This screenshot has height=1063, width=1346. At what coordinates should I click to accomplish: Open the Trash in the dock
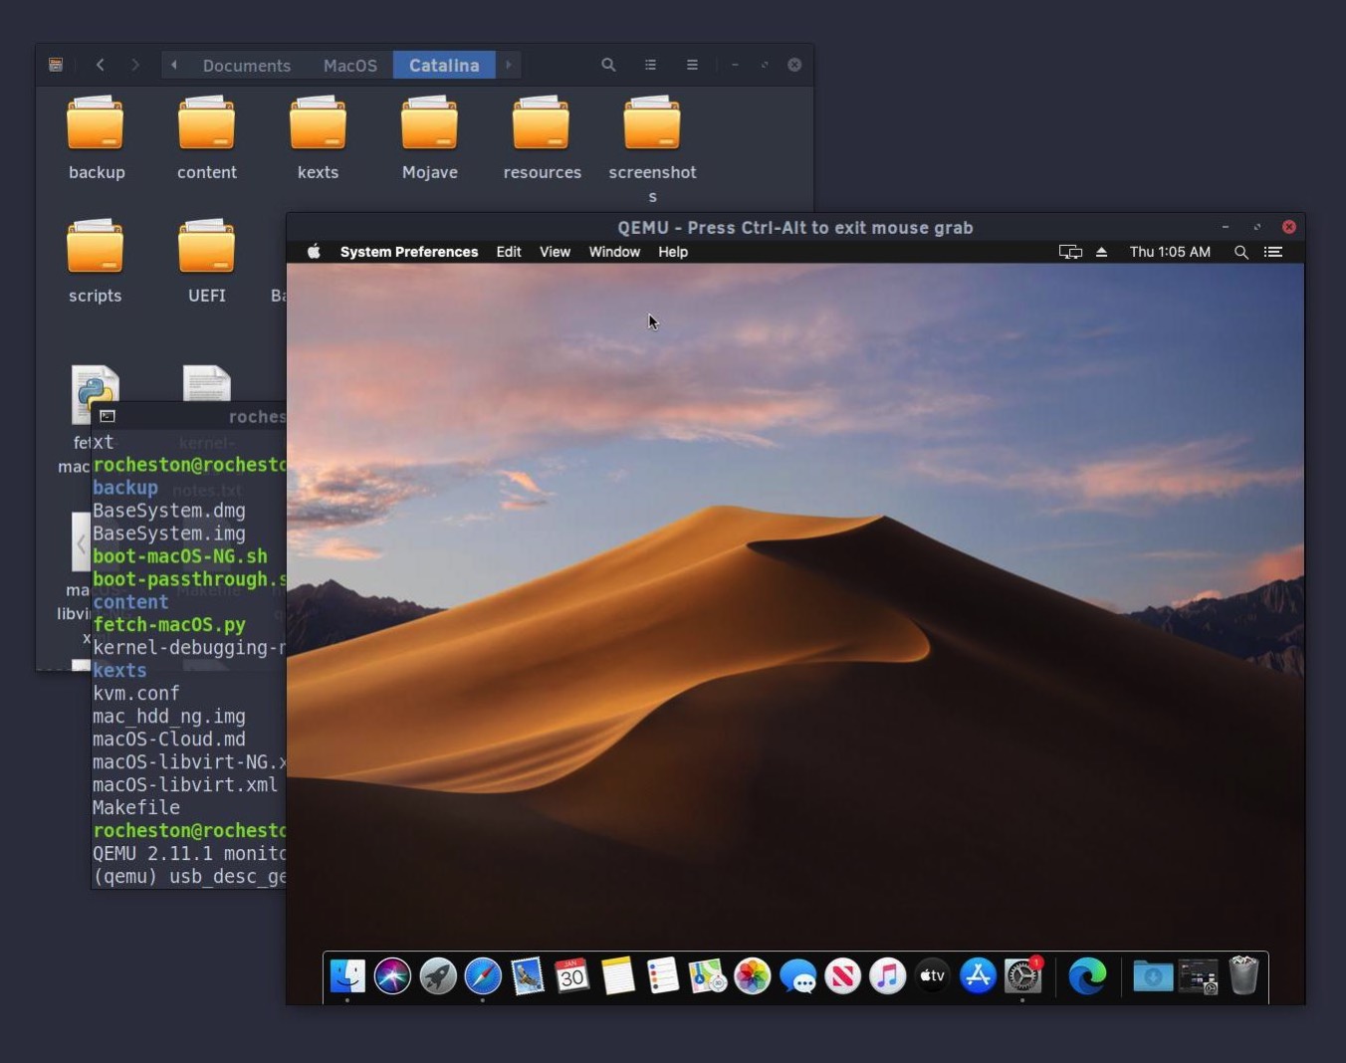(1243, 976)
